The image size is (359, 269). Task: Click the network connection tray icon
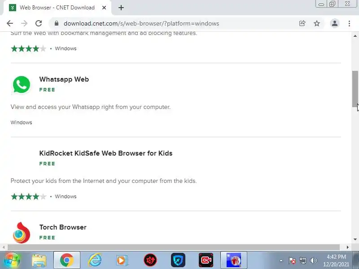click(303, 260)
